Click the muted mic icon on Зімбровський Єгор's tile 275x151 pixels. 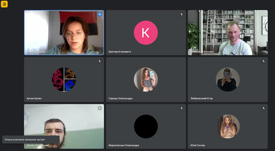[x=263, y=61]
